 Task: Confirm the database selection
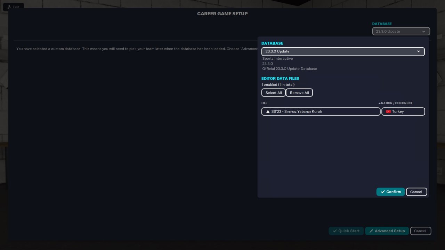390,192
